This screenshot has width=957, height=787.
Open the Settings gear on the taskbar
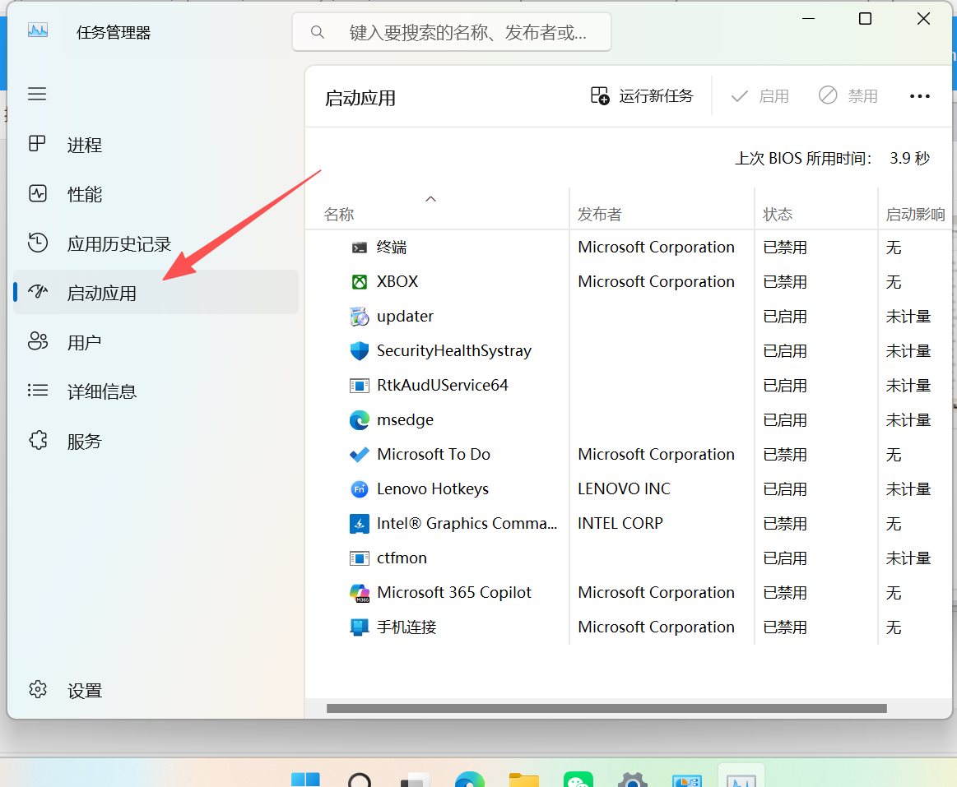coord(632,779)
